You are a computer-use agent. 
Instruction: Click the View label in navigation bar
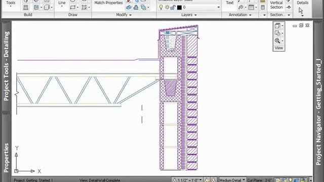[x=279, y=48]
